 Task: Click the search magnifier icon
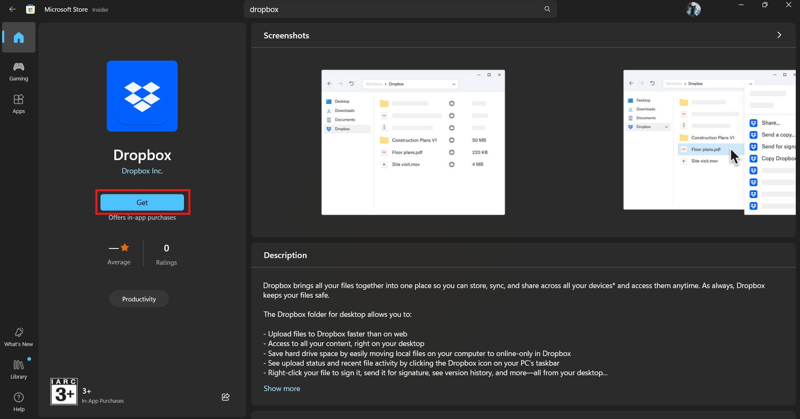click(547, 9)
